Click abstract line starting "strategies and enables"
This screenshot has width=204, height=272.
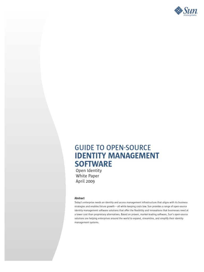131,206
